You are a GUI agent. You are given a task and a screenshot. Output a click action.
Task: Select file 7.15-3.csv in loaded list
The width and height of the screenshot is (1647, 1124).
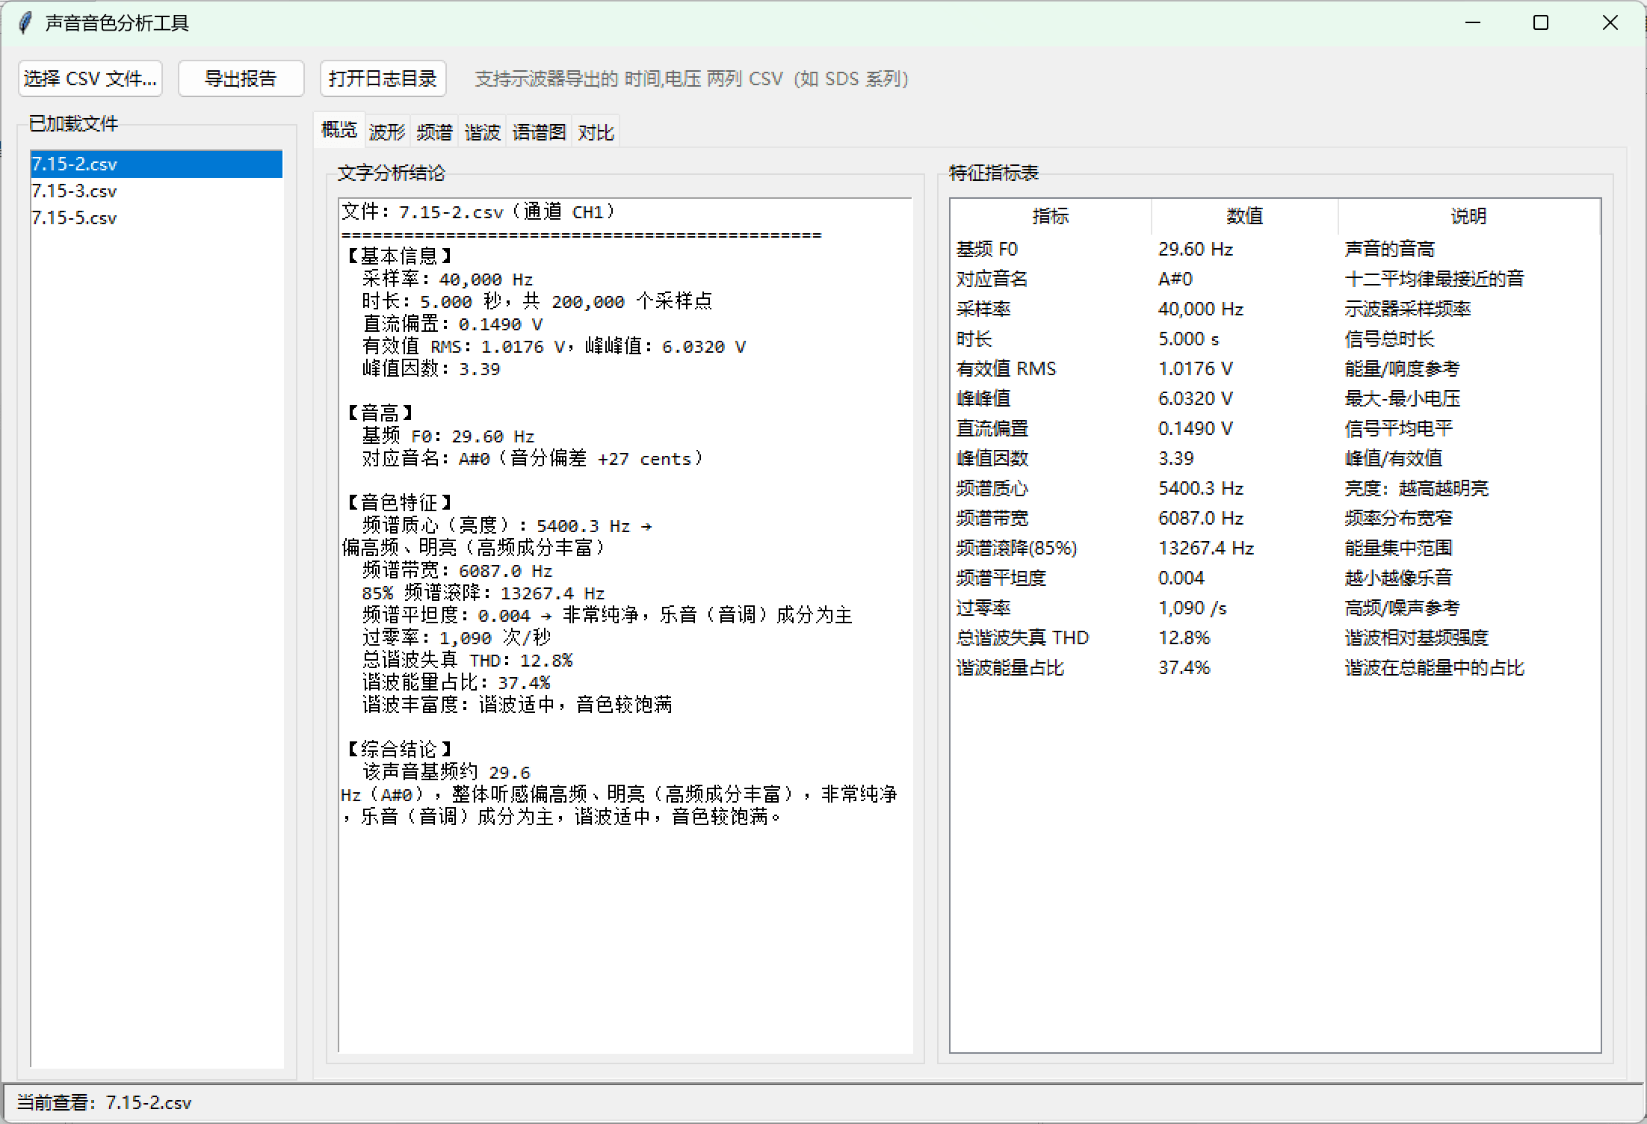click(x=156, y=191)
